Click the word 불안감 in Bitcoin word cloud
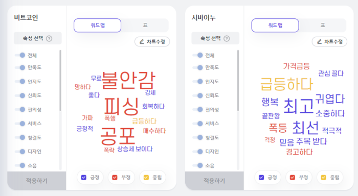Screen dimensions: 358x196 pyautogui.click(x=128, y=80)
